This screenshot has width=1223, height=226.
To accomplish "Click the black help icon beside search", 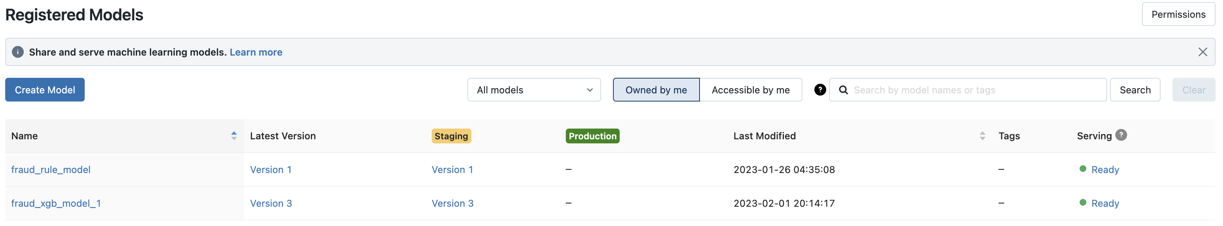I will [x=820, y=90].
